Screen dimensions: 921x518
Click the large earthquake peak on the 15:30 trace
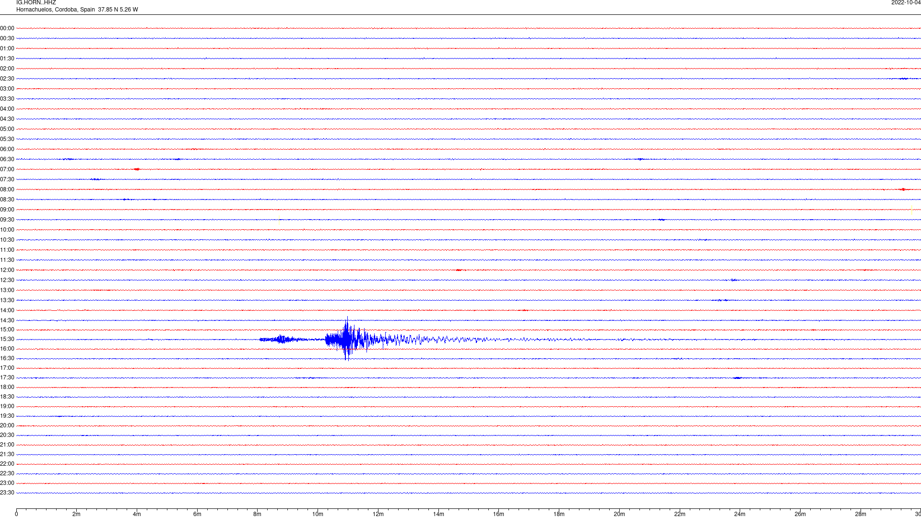pyautogui.click(x=347, y=339)
